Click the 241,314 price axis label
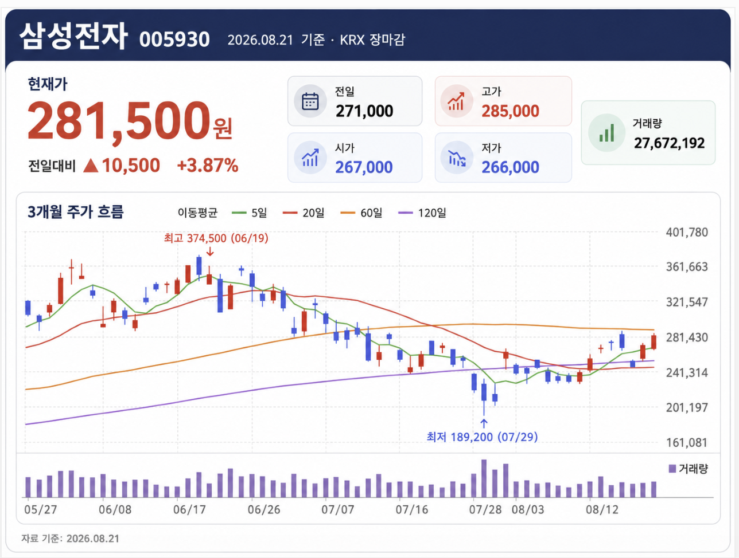 pyautogui.click(x=687, y=372)
